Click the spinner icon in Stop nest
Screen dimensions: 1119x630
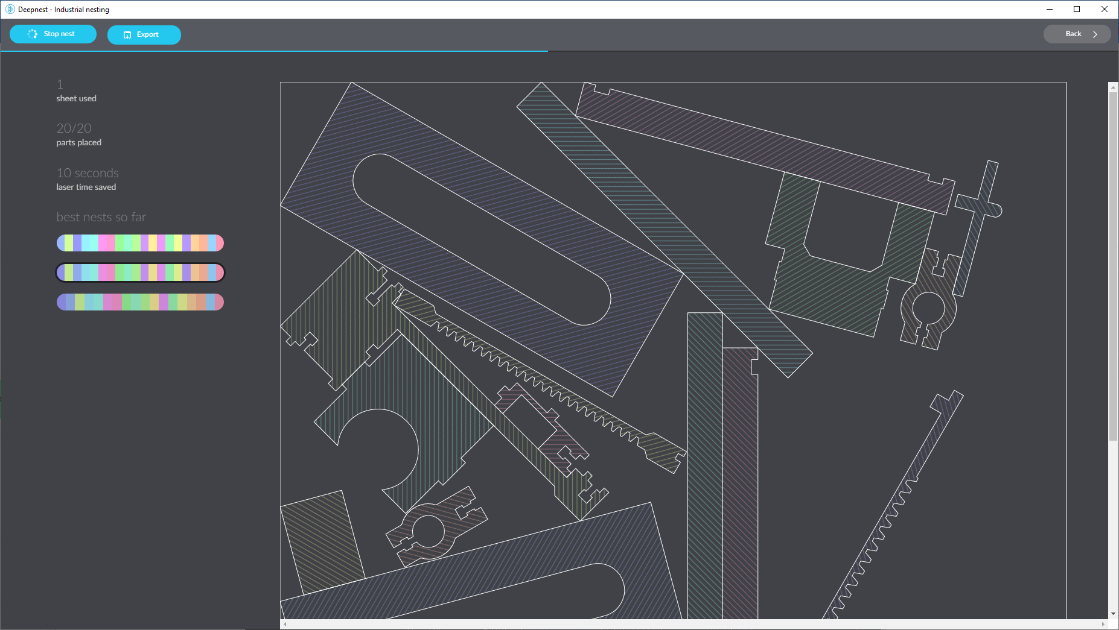[33, 34]
